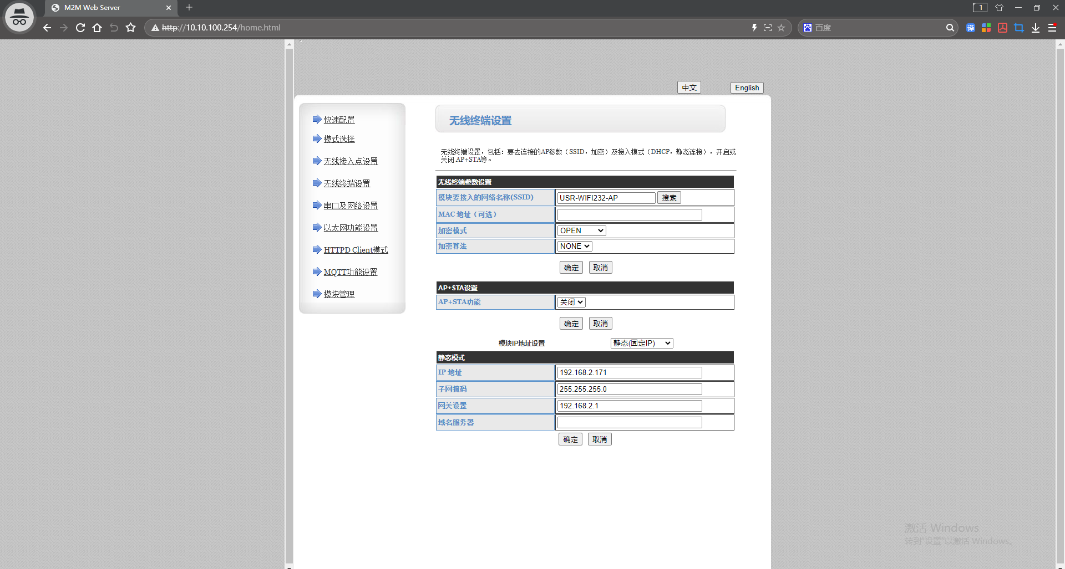Switch language to English

(x=747, y=88)
